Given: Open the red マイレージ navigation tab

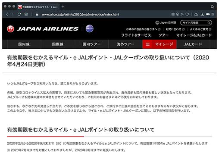Looking at the screenshot, I should 164,44.
